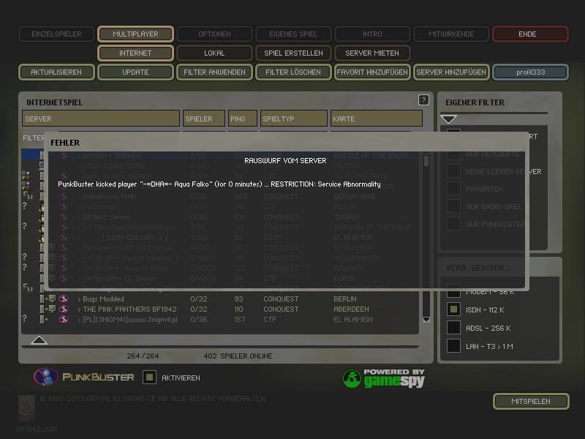Screen dimensions: 585x439
Task: Select LAN - T3 connection speed
Action: coord(454,346)
